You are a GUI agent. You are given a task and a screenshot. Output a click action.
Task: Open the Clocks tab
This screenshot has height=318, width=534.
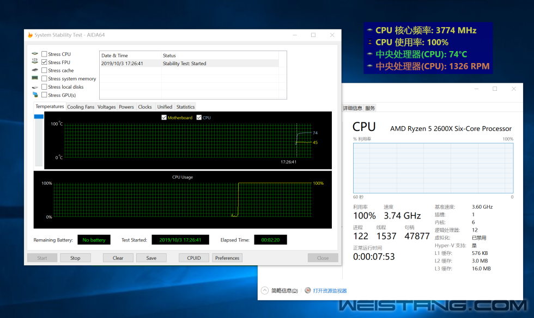pyautogui.click(x=145, y=107)
